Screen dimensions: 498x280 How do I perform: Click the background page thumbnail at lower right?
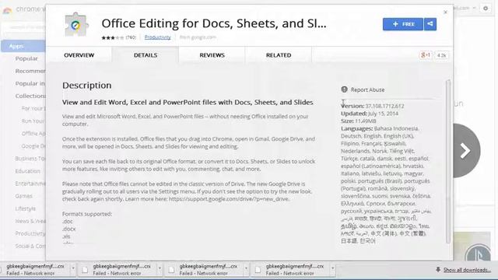tap(472, 247)
